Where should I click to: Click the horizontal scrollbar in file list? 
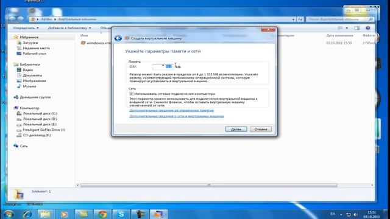pos(208,185)
